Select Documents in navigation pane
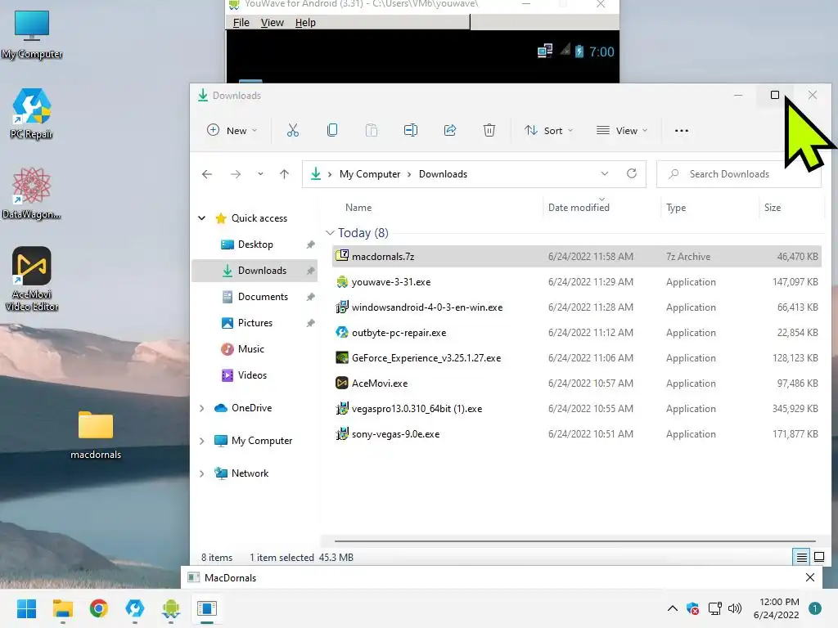 (255, 297)
